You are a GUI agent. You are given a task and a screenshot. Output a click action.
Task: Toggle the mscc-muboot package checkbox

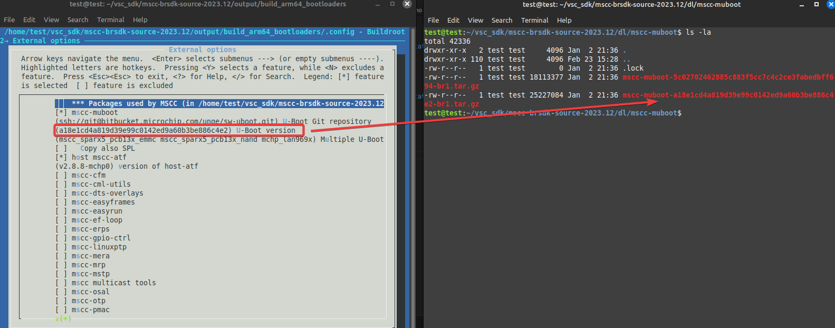click(x=61, y=112)
